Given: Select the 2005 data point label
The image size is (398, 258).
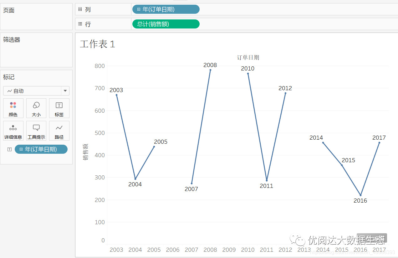Looking at the screenshot, I should 161,142.
